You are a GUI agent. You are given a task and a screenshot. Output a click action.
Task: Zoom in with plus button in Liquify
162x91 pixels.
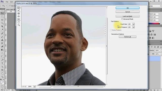coord(25,86)
